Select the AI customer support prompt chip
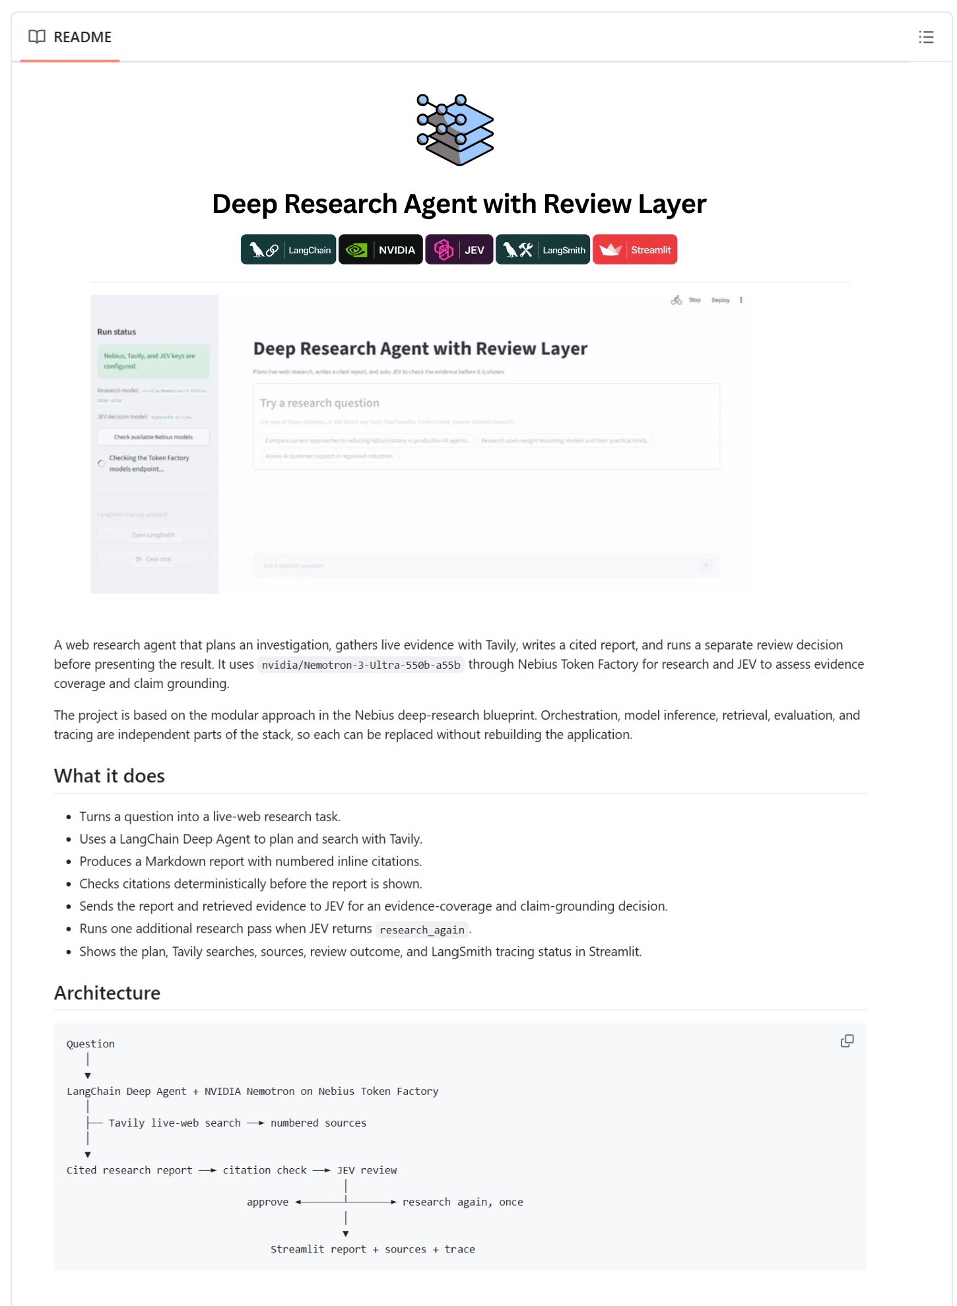 329,456
